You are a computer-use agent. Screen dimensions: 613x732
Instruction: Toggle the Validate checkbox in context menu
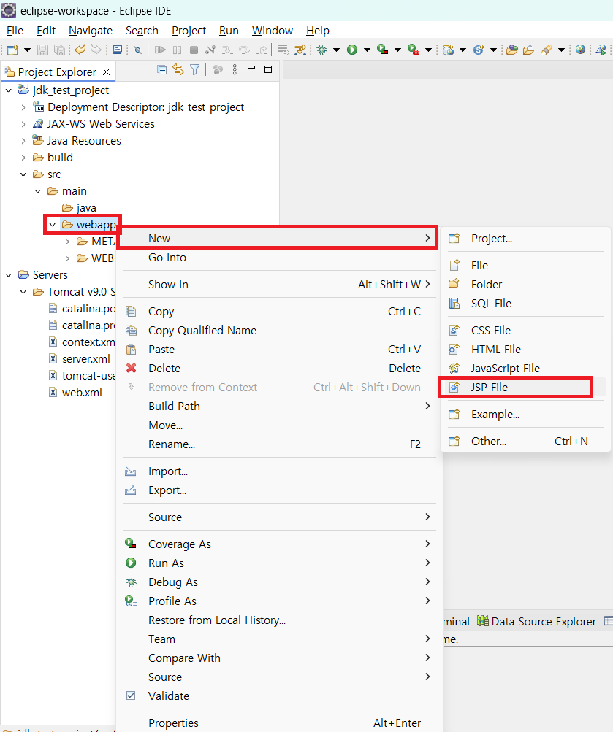click(131, 696)
